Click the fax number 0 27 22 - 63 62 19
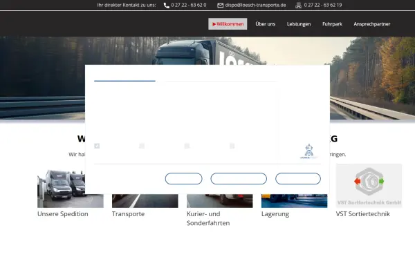The height and width of the screenshot is (259, 415). tap(323, 5)
